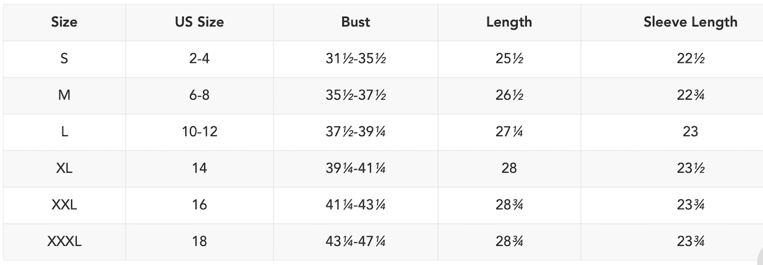Click the bust value 39¼-41¼
The width and height of the screenshot is (763, 265).
pos(355,168)
